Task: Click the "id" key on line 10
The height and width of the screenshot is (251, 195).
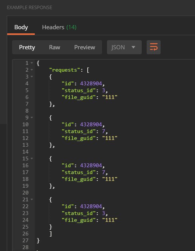Action: 68,124
